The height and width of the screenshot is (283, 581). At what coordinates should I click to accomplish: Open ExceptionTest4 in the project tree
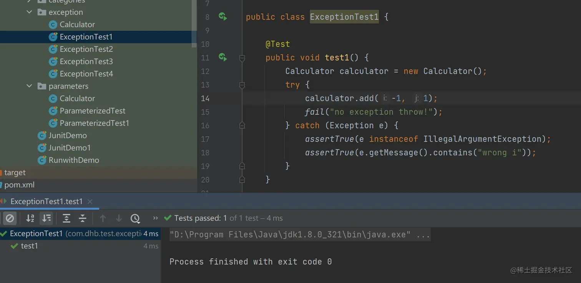point(86,74)
